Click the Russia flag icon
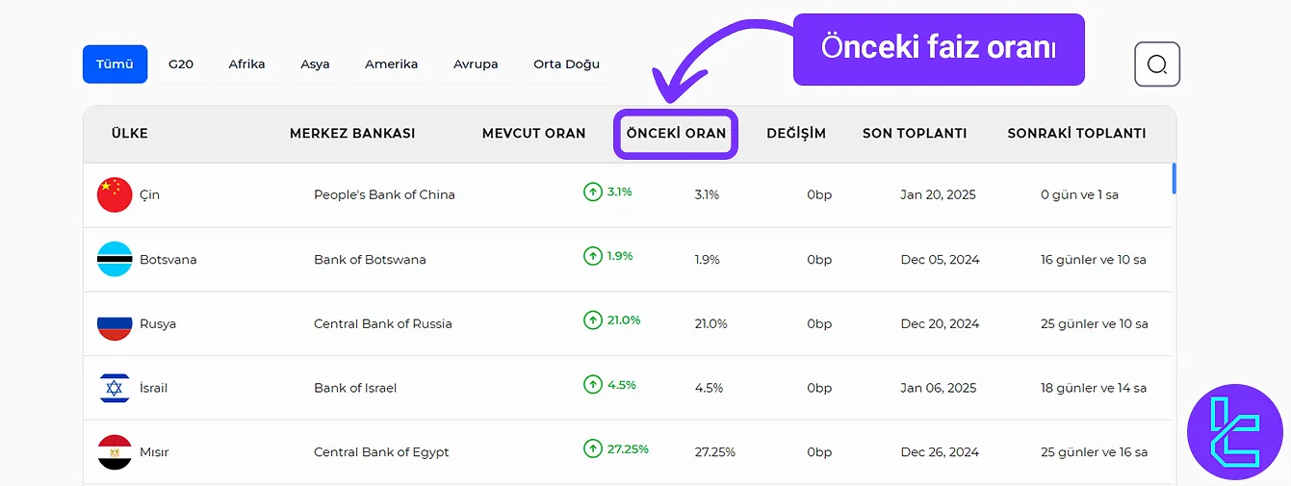The image size is (1291, 486). tap(115, 323)
